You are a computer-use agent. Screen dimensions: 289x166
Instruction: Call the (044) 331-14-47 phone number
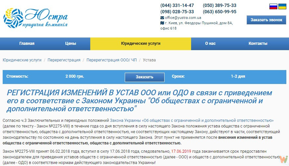177,6
